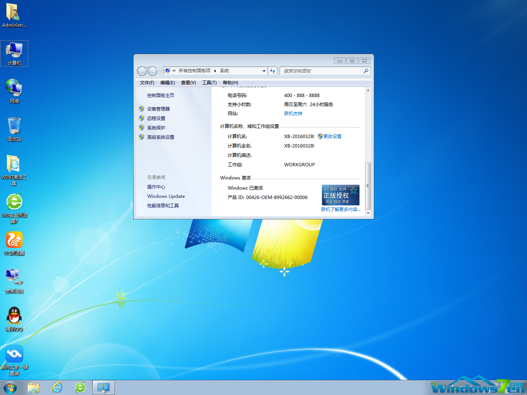
Task: Click the refresh button beside address bar
Action: [x=273, y=71]
